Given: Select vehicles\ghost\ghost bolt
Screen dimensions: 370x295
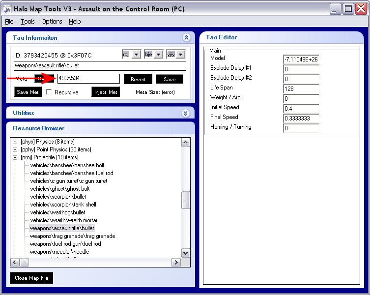Looking at the screenshot, I should pos(60,189).
